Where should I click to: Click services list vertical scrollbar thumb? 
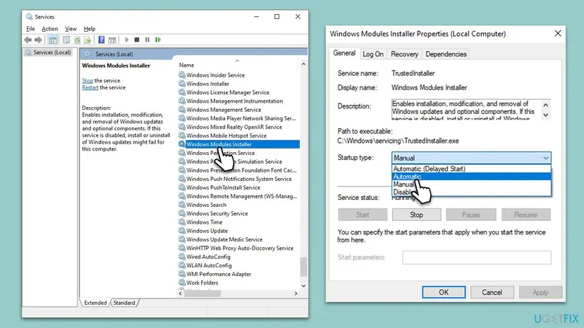click(303, 267)
